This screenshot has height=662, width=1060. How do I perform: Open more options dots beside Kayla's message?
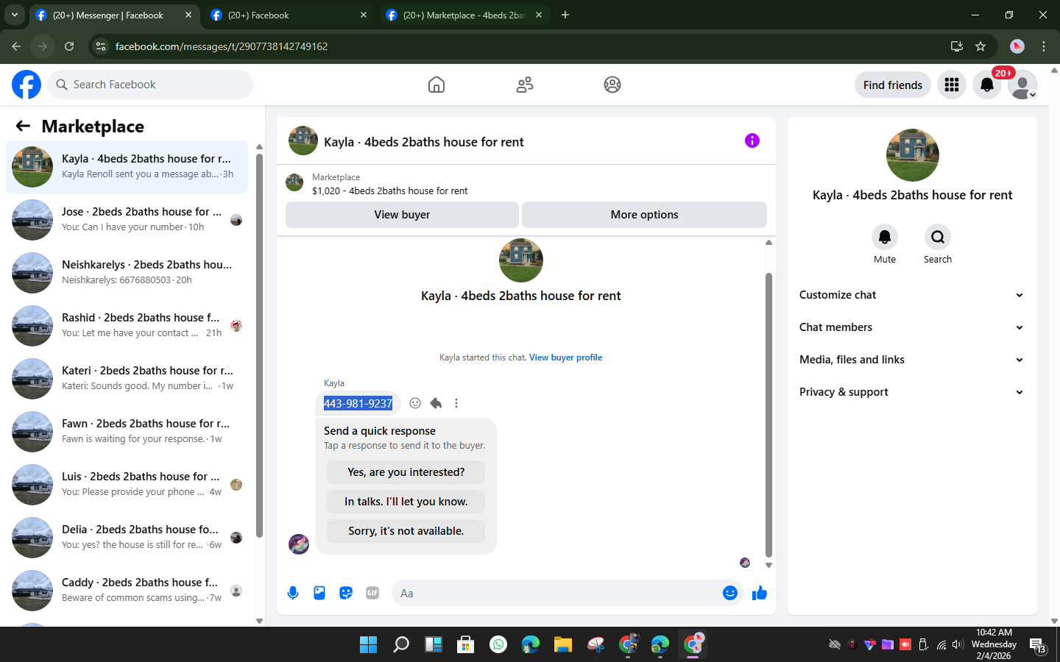[456, 403]
